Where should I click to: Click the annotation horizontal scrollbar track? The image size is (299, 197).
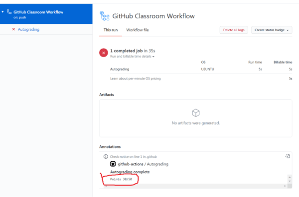point(194,186)
